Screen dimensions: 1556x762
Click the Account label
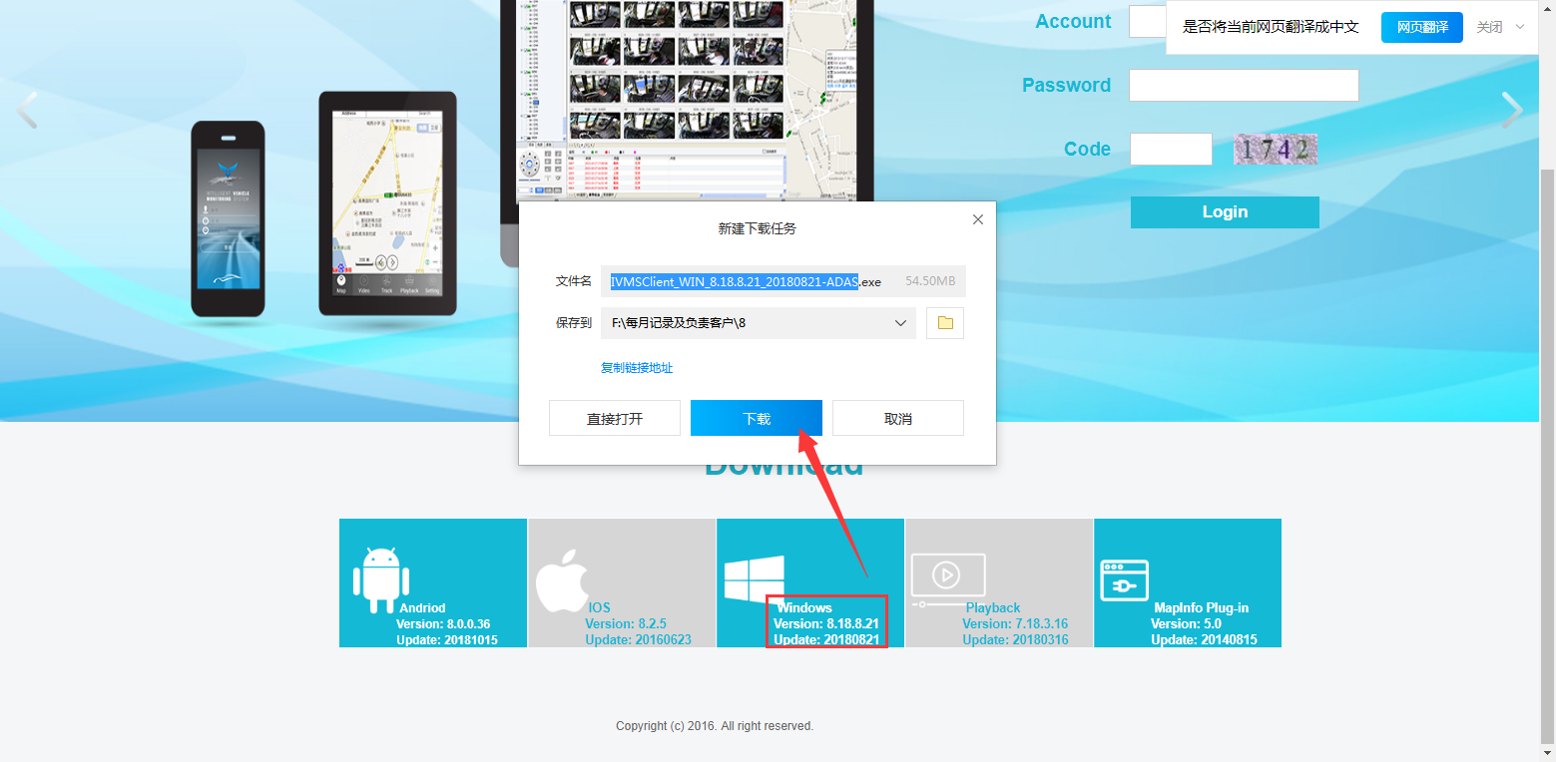[x=1073, y=21]
